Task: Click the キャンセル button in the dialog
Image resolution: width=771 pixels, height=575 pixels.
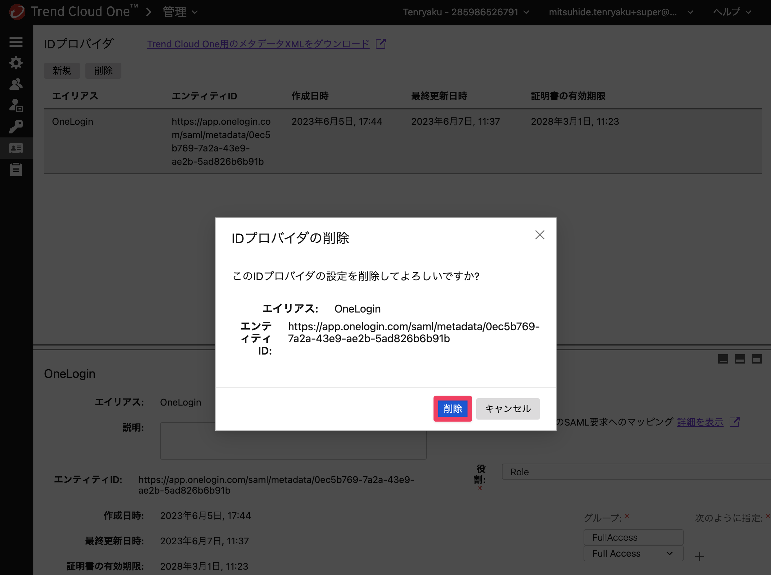Action: 508,409
